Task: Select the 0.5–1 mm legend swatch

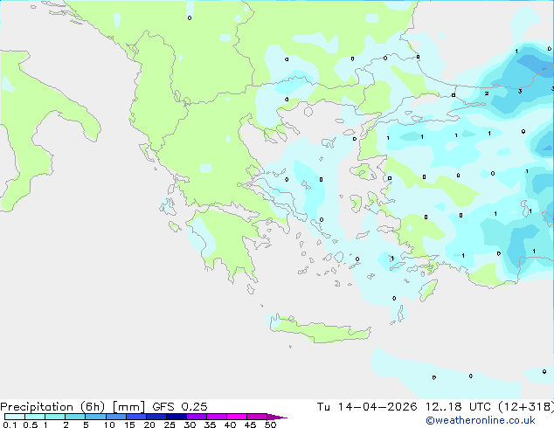Action: point(35,417)
